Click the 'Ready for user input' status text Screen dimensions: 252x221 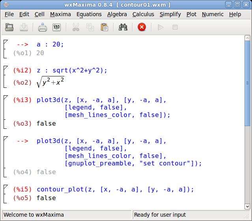160,215
